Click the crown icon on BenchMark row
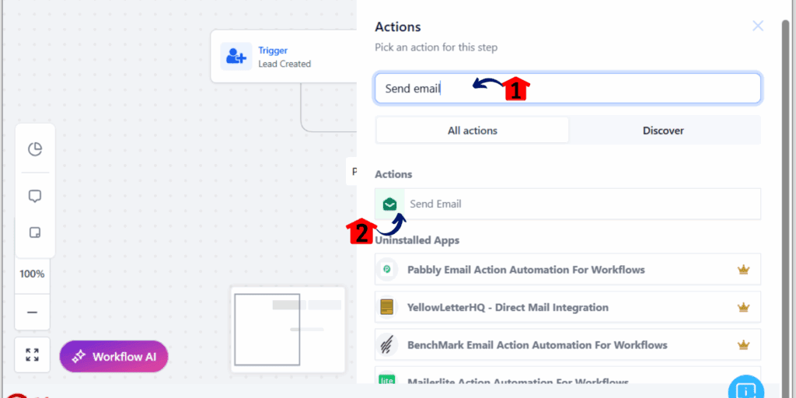 coord(743,345)
